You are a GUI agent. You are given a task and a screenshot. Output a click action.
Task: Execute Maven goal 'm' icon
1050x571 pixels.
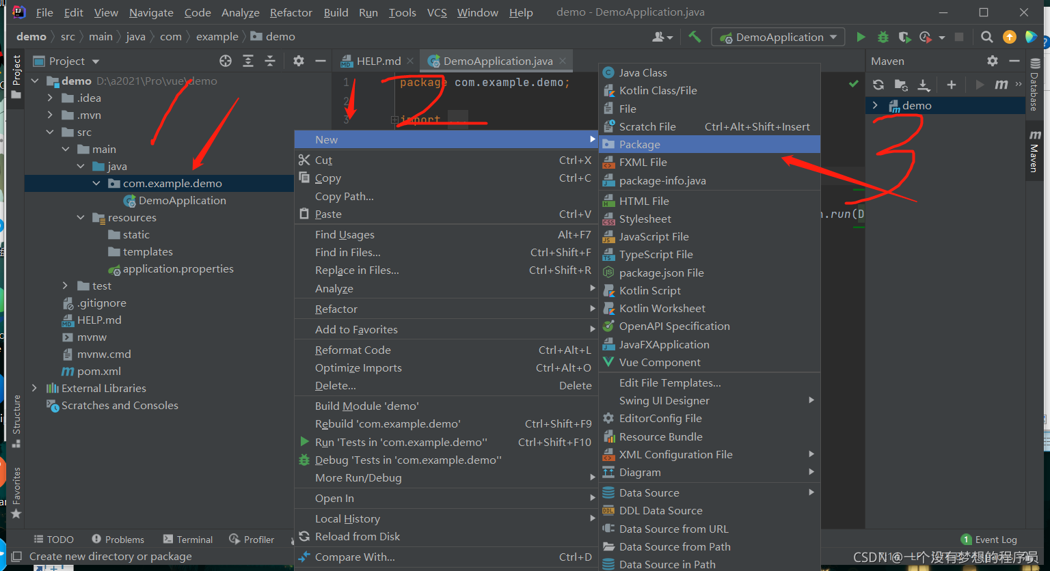point(1001,85)
